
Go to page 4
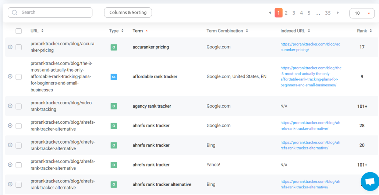(x=301, y=13)
